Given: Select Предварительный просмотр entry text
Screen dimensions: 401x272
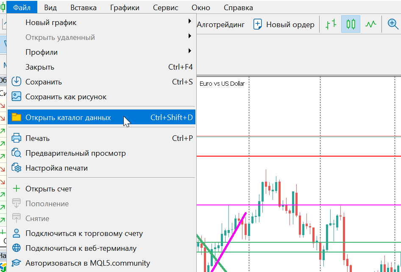Looking at the screenshot, I should click(x=76, y=153).
